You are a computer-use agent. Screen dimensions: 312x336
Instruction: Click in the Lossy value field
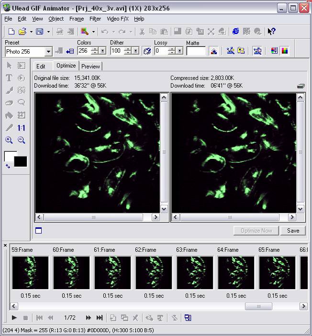pos(160,51)
